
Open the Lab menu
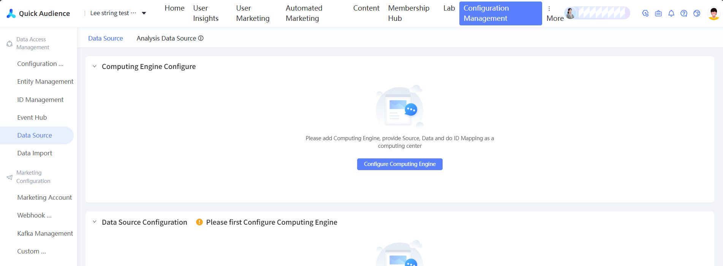[449, 8]
